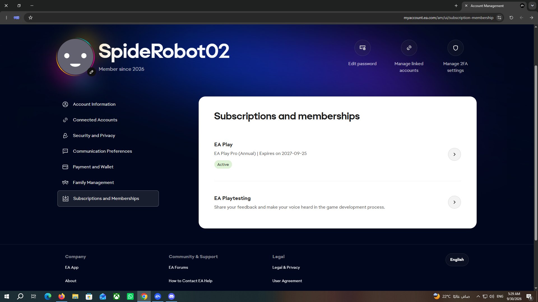Image resolution: width=538 pixels, height=302 pixels.
Task: Open the browser tab list dropdown
Action: pyautogui.click(x=532, y=6)
